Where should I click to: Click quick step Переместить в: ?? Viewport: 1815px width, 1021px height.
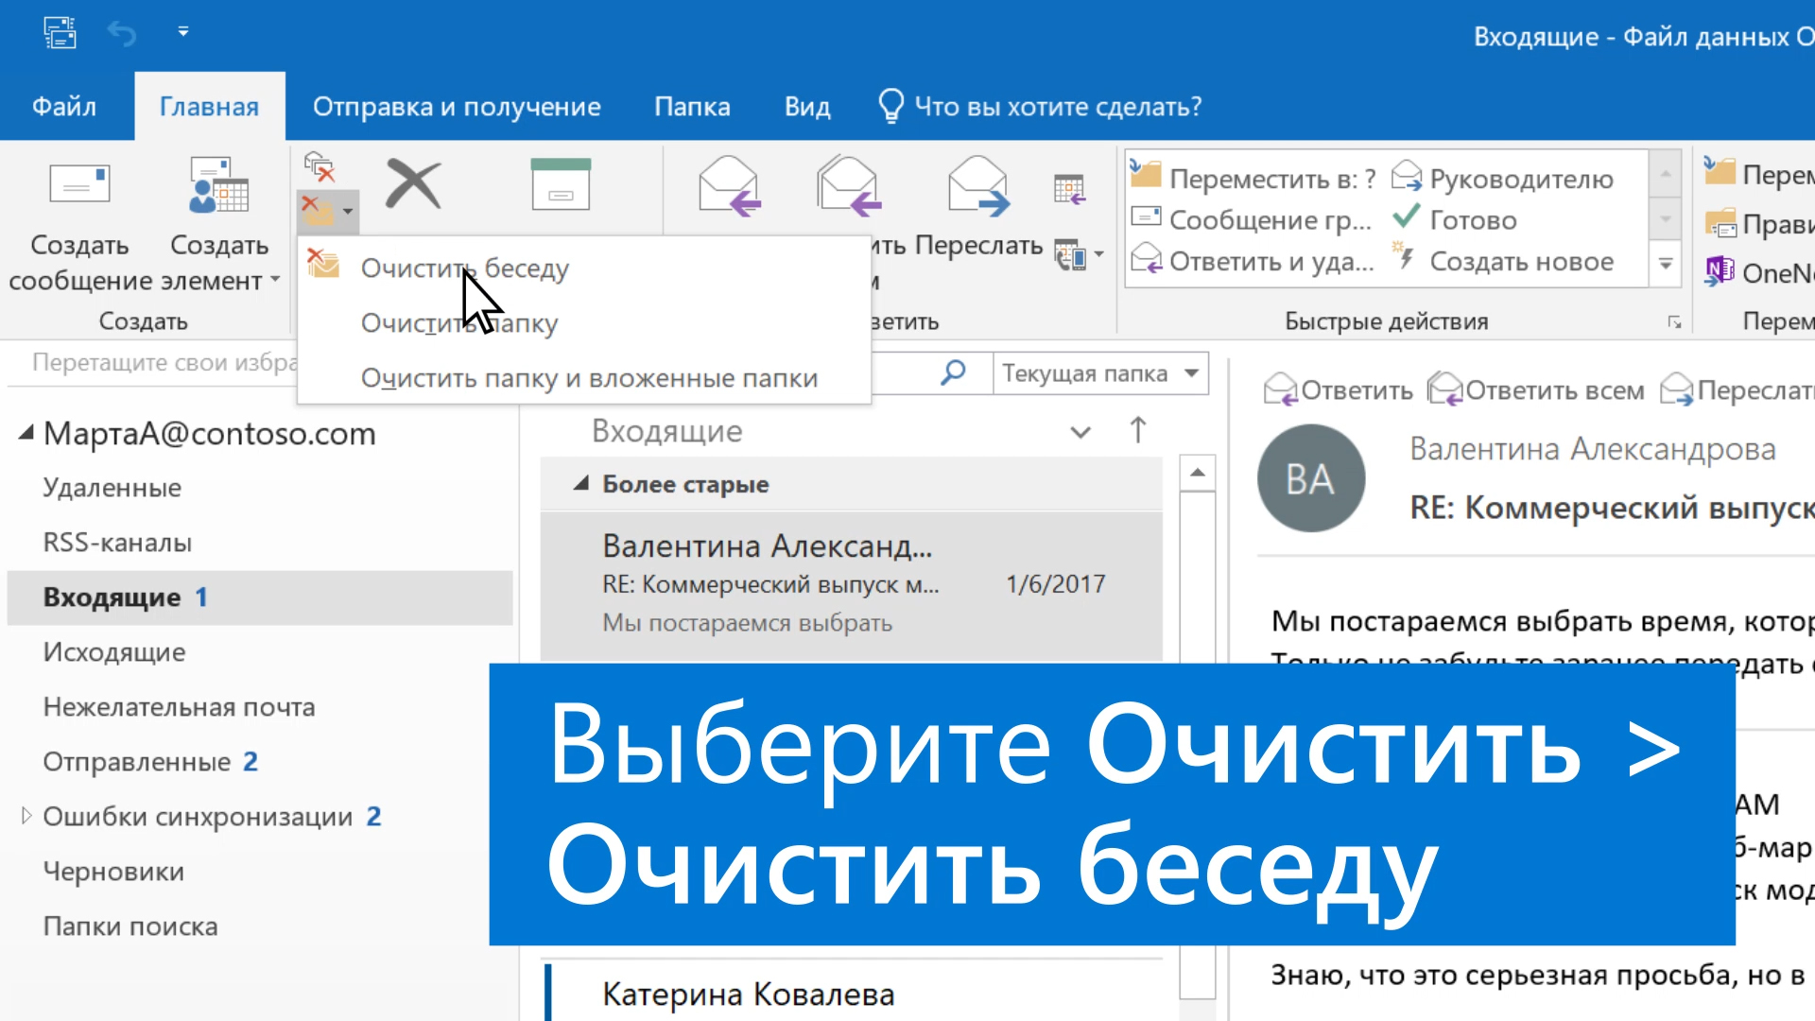(1253, 178)
